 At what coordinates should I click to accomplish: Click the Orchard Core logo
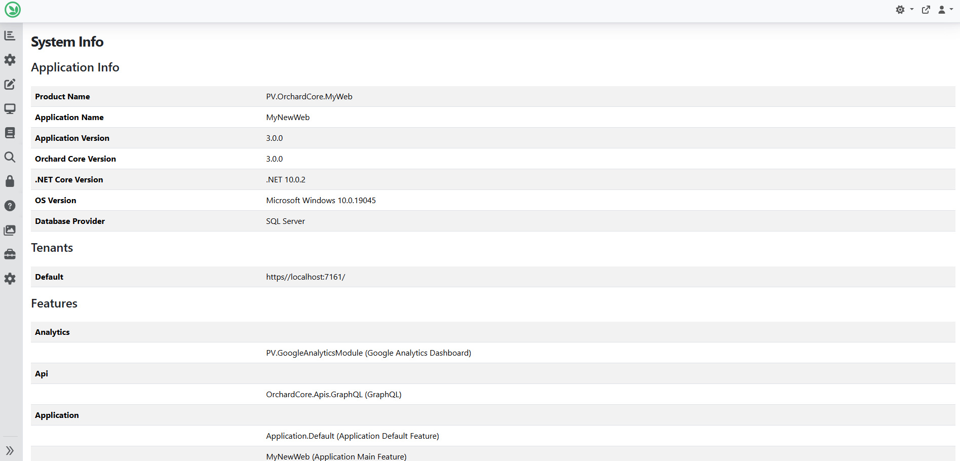(12, 10)
